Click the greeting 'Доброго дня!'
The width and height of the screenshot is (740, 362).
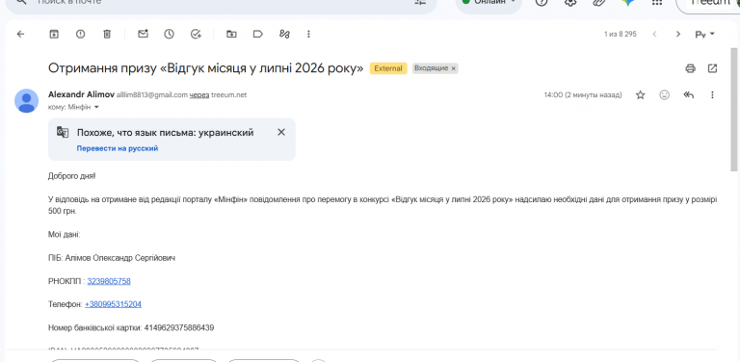click(71, 176)
